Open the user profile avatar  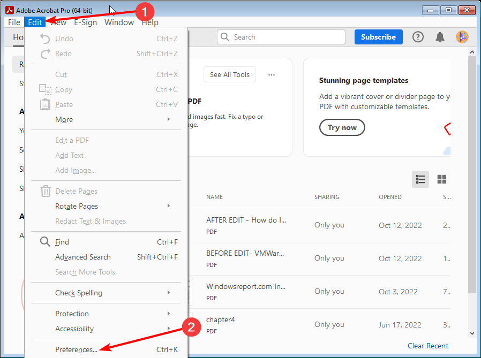pyautogui.click(x=462, y=37)
